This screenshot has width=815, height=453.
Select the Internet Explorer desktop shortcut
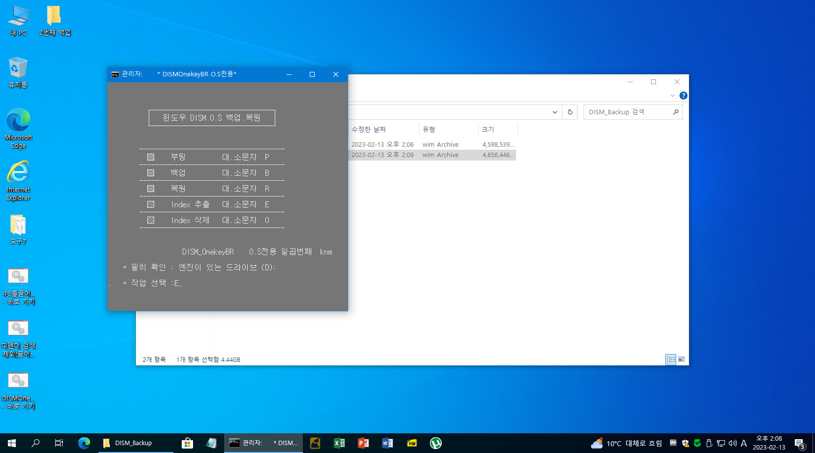(18, 181)
